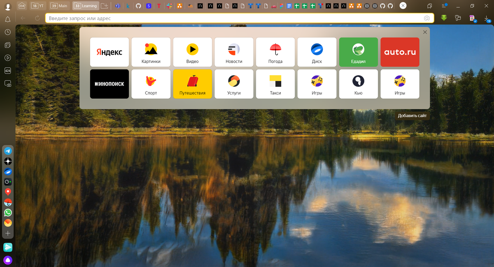Switch to the purple S tab
494x267 pixels.
pyautogui.click(x=149, y=6)
